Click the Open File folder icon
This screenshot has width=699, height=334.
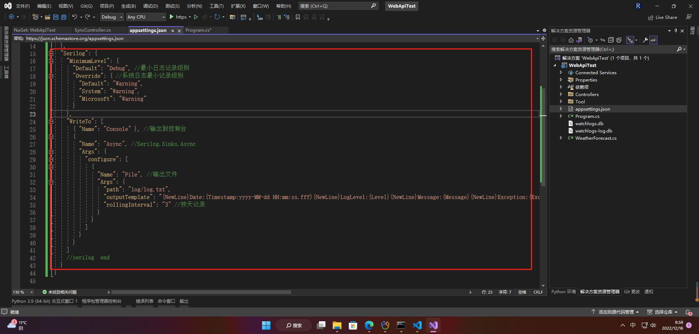tap(48, 17)
